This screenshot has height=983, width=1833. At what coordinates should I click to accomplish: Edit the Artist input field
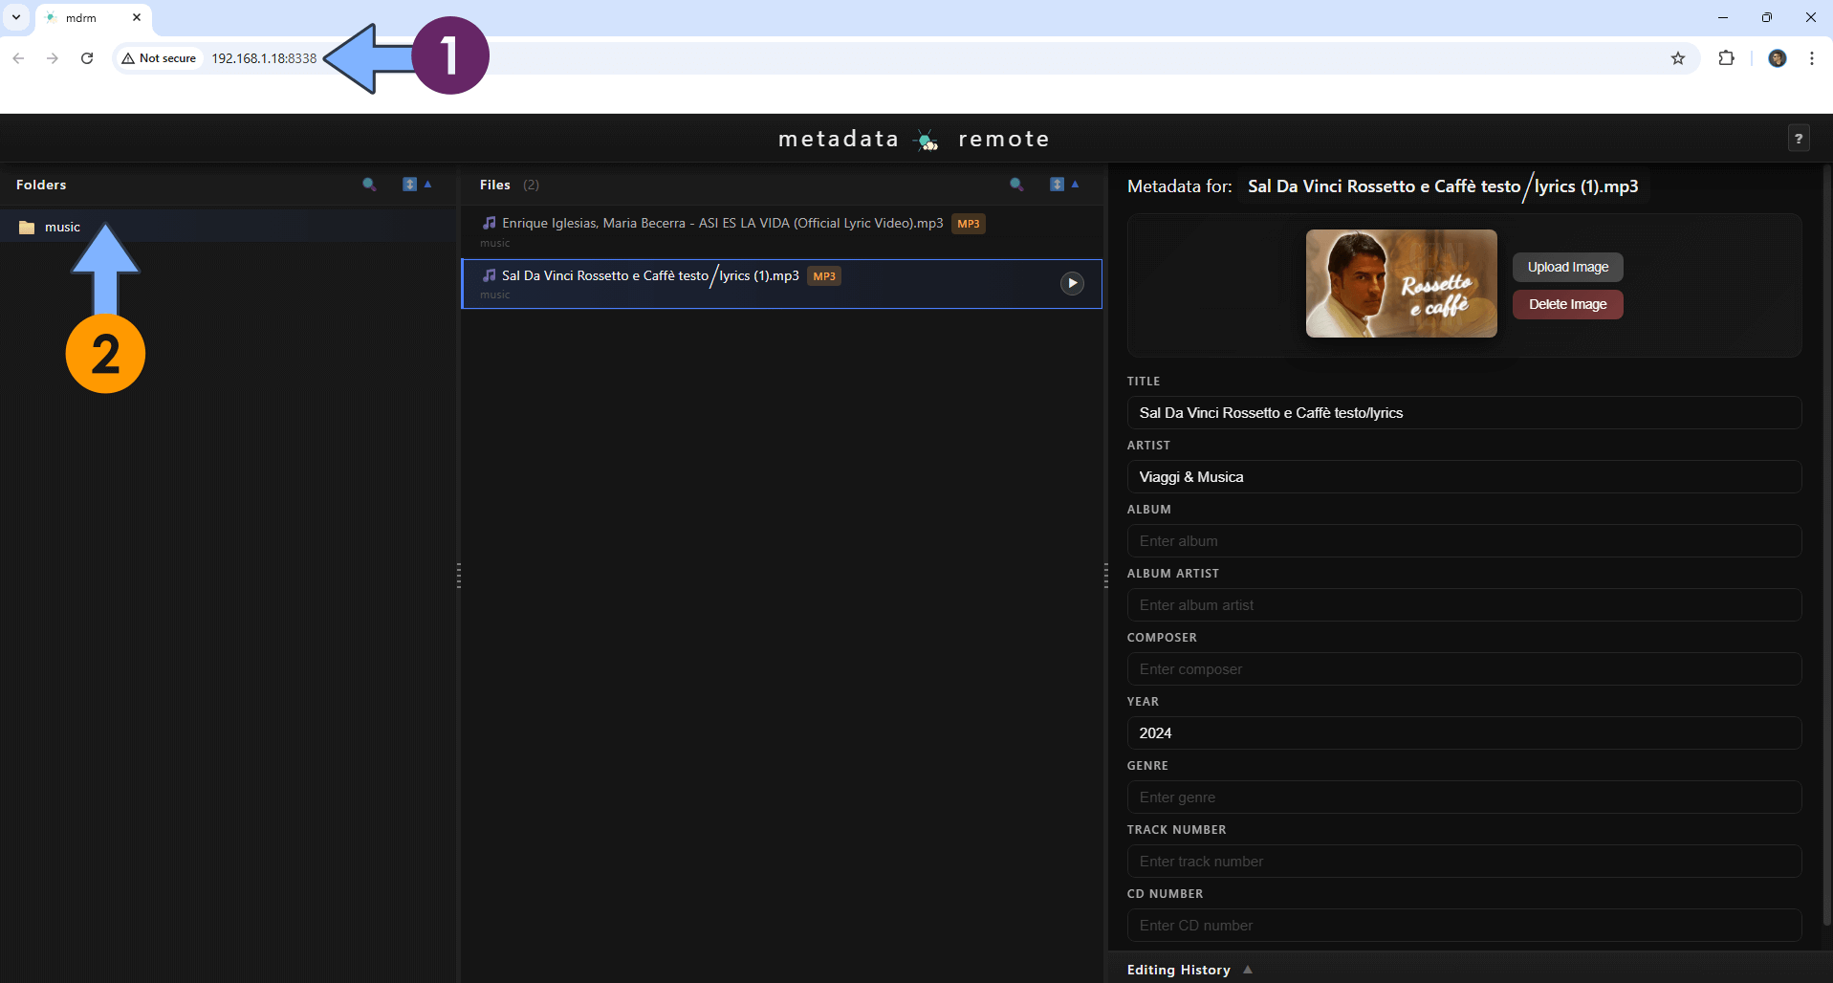(1464, 477)
